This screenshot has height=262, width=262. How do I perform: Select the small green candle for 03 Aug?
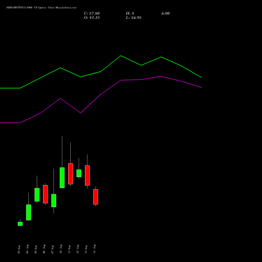point(20,224)
